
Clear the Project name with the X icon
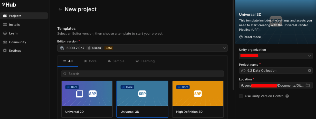(x=309, y=70)
